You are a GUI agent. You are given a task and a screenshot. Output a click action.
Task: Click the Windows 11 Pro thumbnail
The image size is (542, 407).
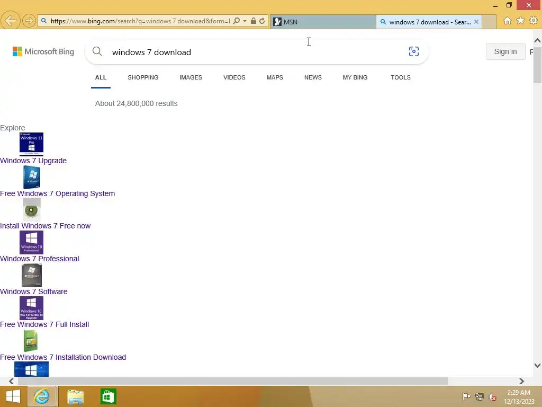tap(31, 144)
